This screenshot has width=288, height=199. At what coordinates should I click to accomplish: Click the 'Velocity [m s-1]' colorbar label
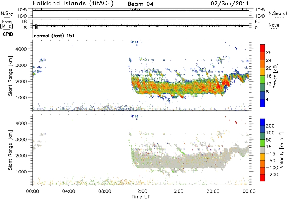click(282, 150)
